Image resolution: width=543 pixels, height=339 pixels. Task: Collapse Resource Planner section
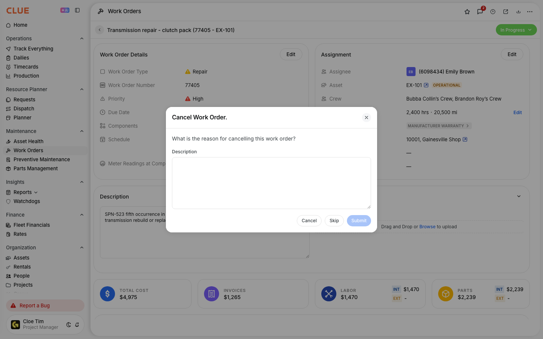pyautogui.click(x=82, y=89)
